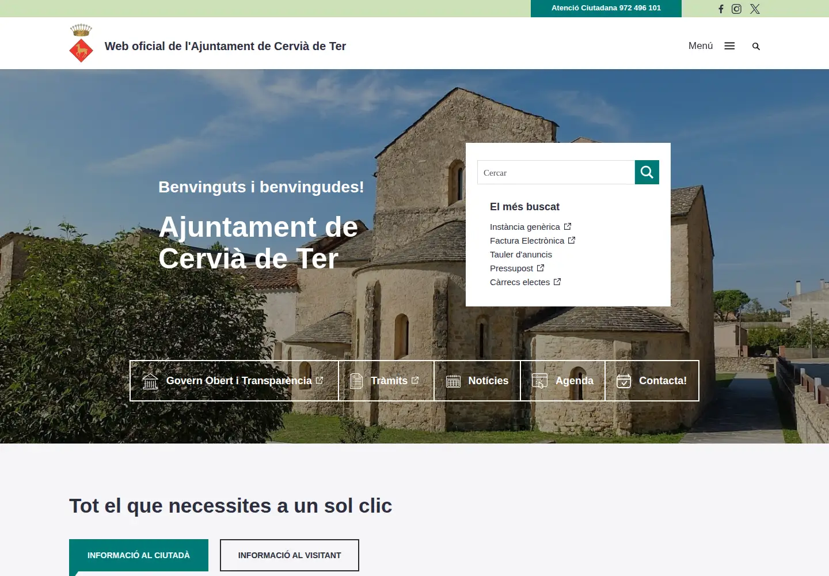This screenshot has width=829, height=576.
Task: Open the Facebook page icon
Action: pyautogui.click(x=721, y=9)
